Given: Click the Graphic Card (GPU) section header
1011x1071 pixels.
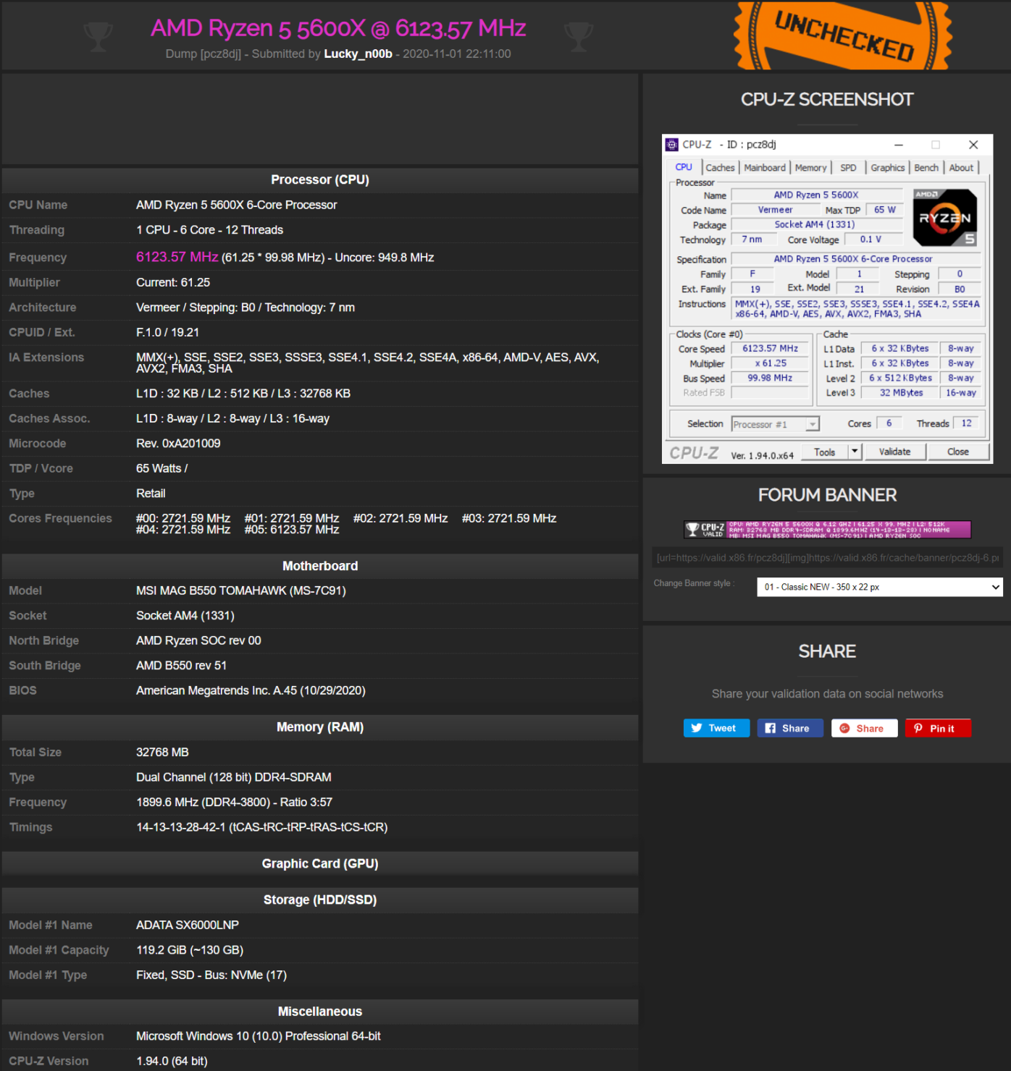Looking at the screenshot, I should (320, 864).
